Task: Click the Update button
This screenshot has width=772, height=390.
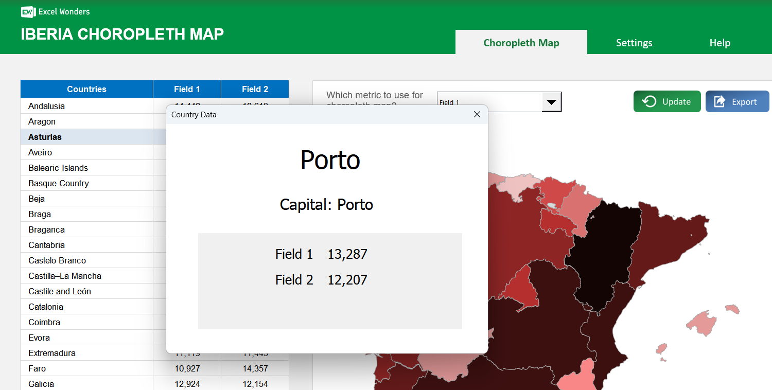Action: [667, 101]
